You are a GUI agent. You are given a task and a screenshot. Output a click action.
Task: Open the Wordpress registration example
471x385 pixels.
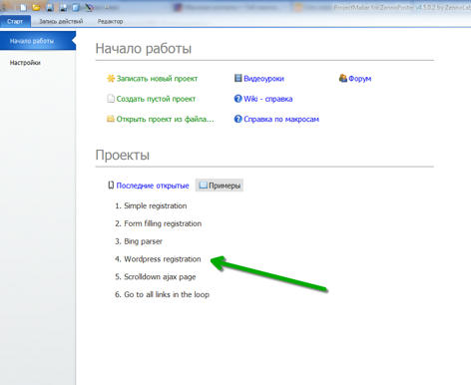tap(163, 259)
